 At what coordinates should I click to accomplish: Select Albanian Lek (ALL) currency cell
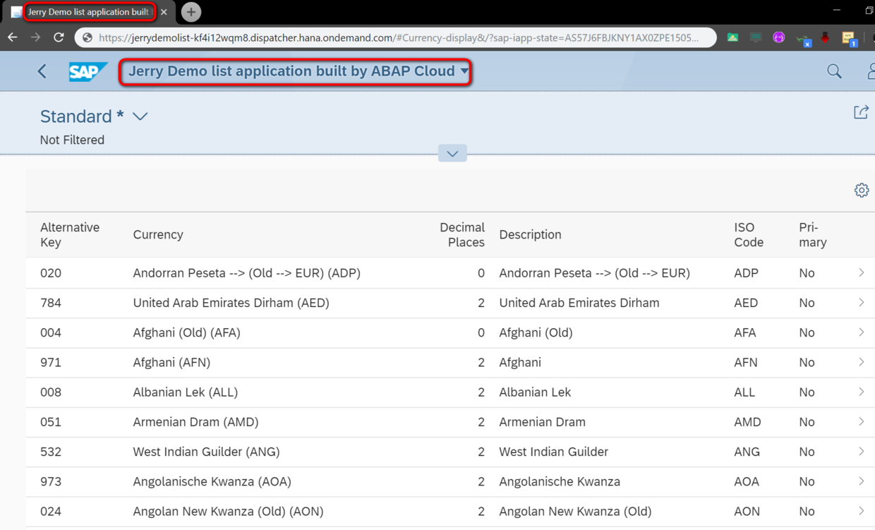coord(186,392)
